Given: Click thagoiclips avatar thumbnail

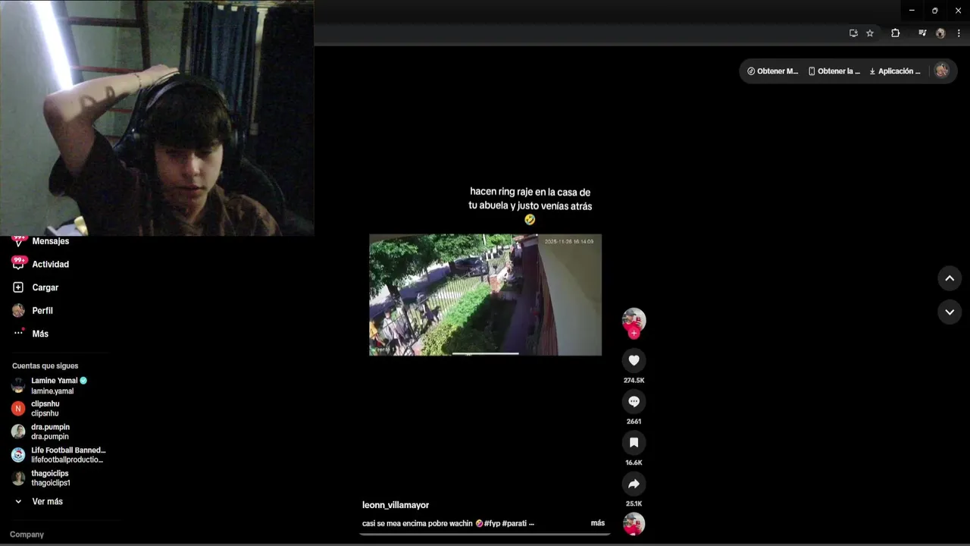Looking at the screenshot, I should pos(18,479).
